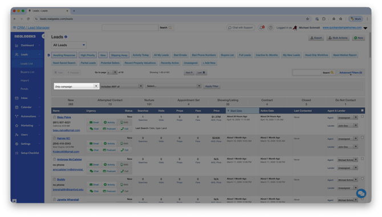
Task: Click the page vertical scrollbar
Action: click(x=370, y=45)
